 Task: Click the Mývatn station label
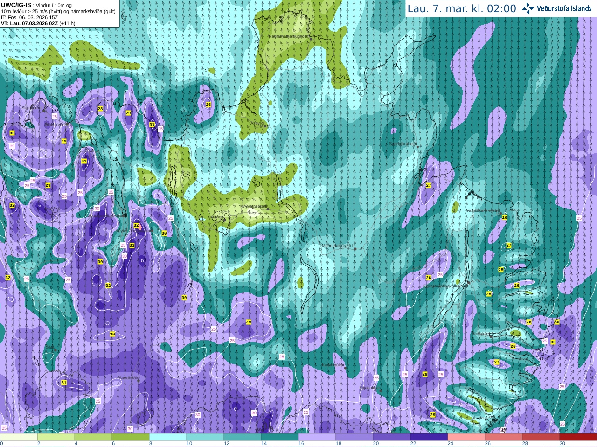click(216, 217)
